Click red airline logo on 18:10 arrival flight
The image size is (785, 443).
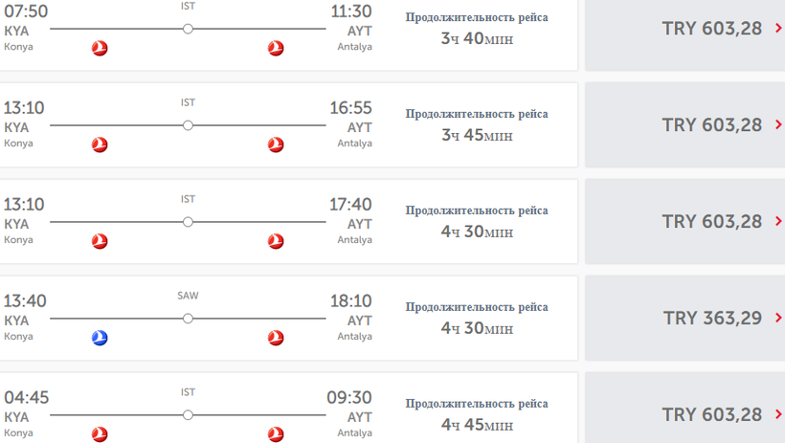tap(276, 338)
